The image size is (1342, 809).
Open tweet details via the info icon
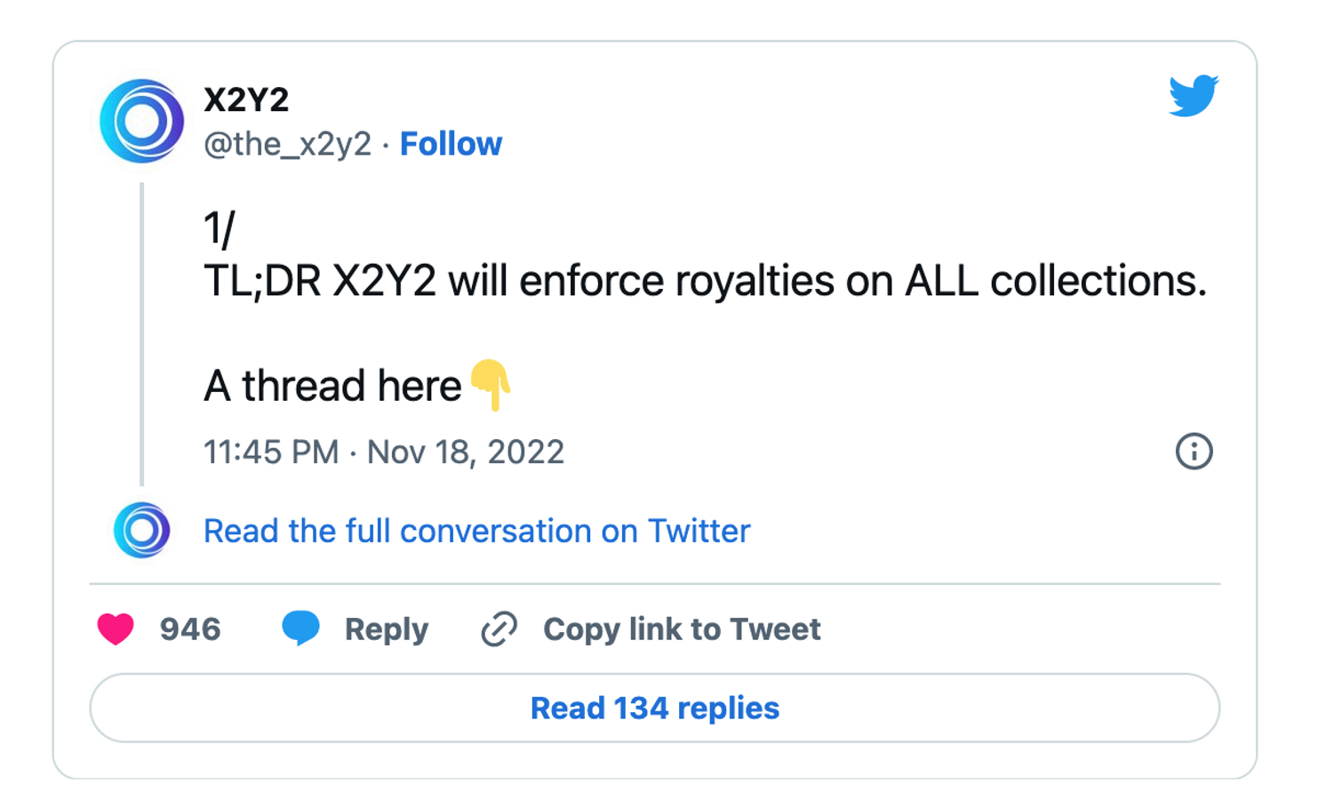point(1195,453)
